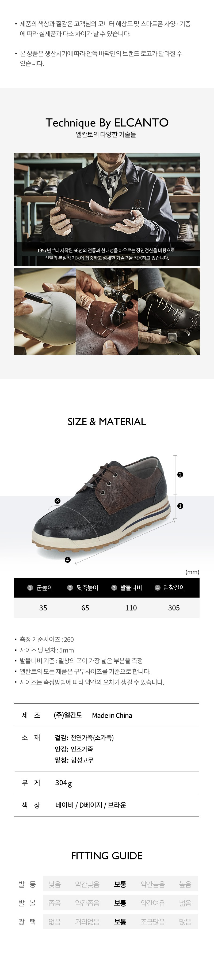Select the 발볼너비 header circle icon
214x958 pixels.
pyautogui.click(x=114, y=588)
